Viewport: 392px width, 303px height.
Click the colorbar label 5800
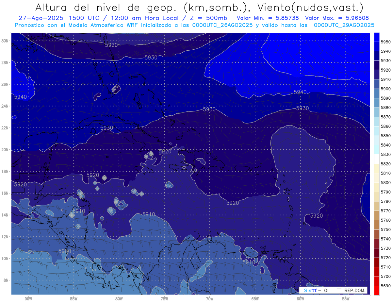click(x=386, y=183)
